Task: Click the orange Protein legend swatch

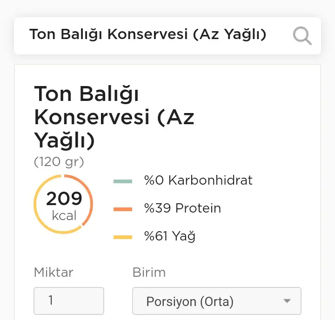Action: tap(123, 209)
